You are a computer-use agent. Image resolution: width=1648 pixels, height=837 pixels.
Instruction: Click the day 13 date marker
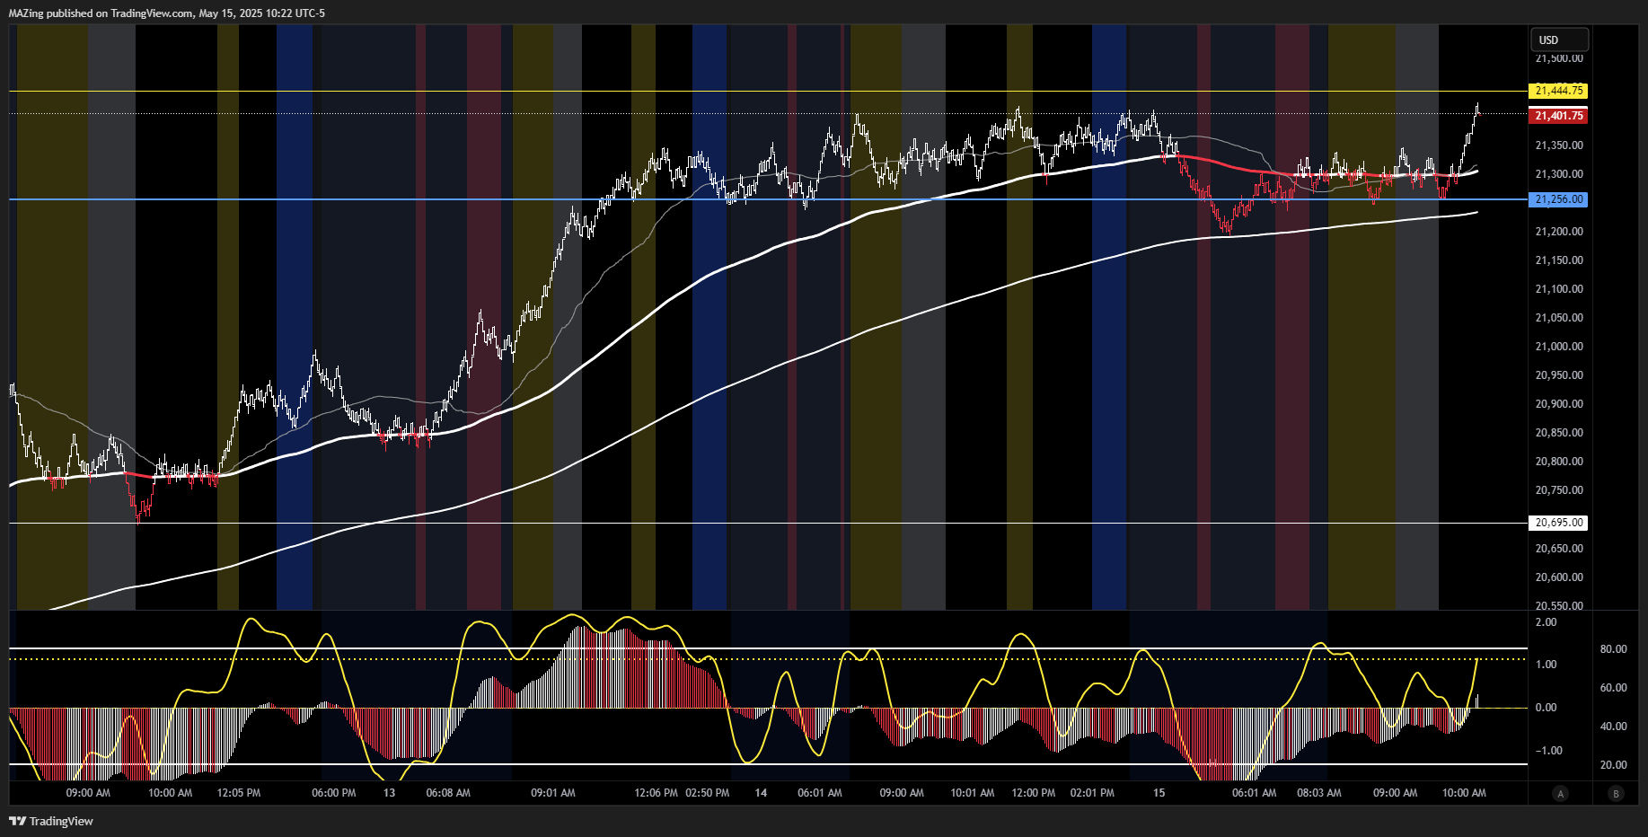[x=389, y=793]
